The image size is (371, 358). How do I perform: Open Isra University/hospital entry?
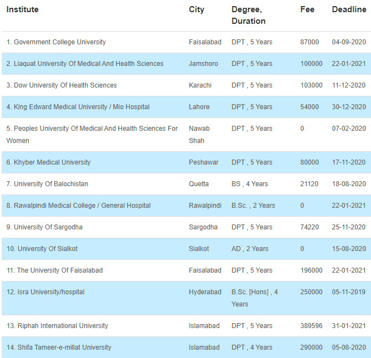(x=45, y=292)
